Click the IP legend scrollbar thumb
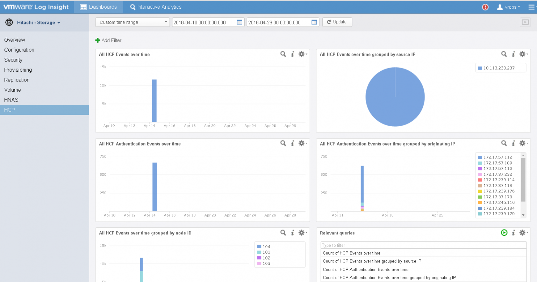The image size is (537, 282). [523, 180]
